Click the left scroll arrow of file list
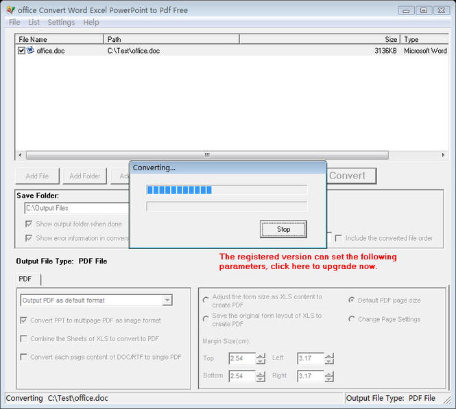 [x=20, y=155]
